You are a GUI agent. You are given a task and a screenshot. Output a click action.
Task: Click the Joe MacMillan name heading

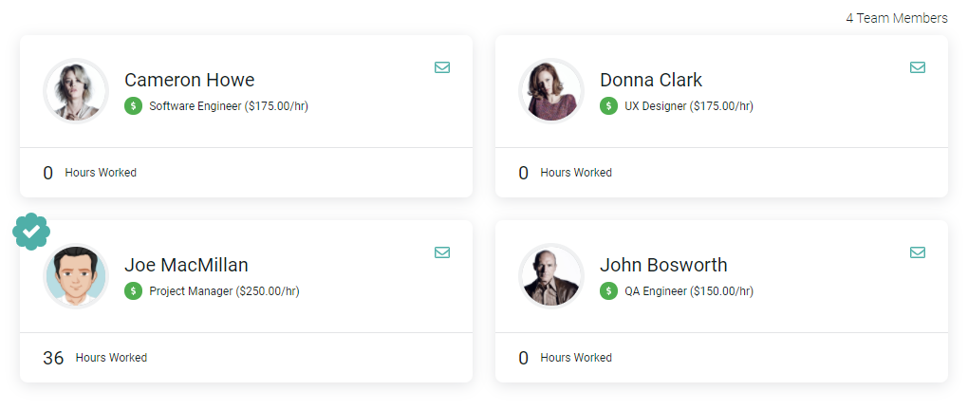pyautogui.click(x=186, y=265)
